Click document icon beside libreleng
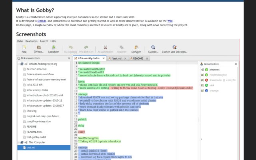 24,111
